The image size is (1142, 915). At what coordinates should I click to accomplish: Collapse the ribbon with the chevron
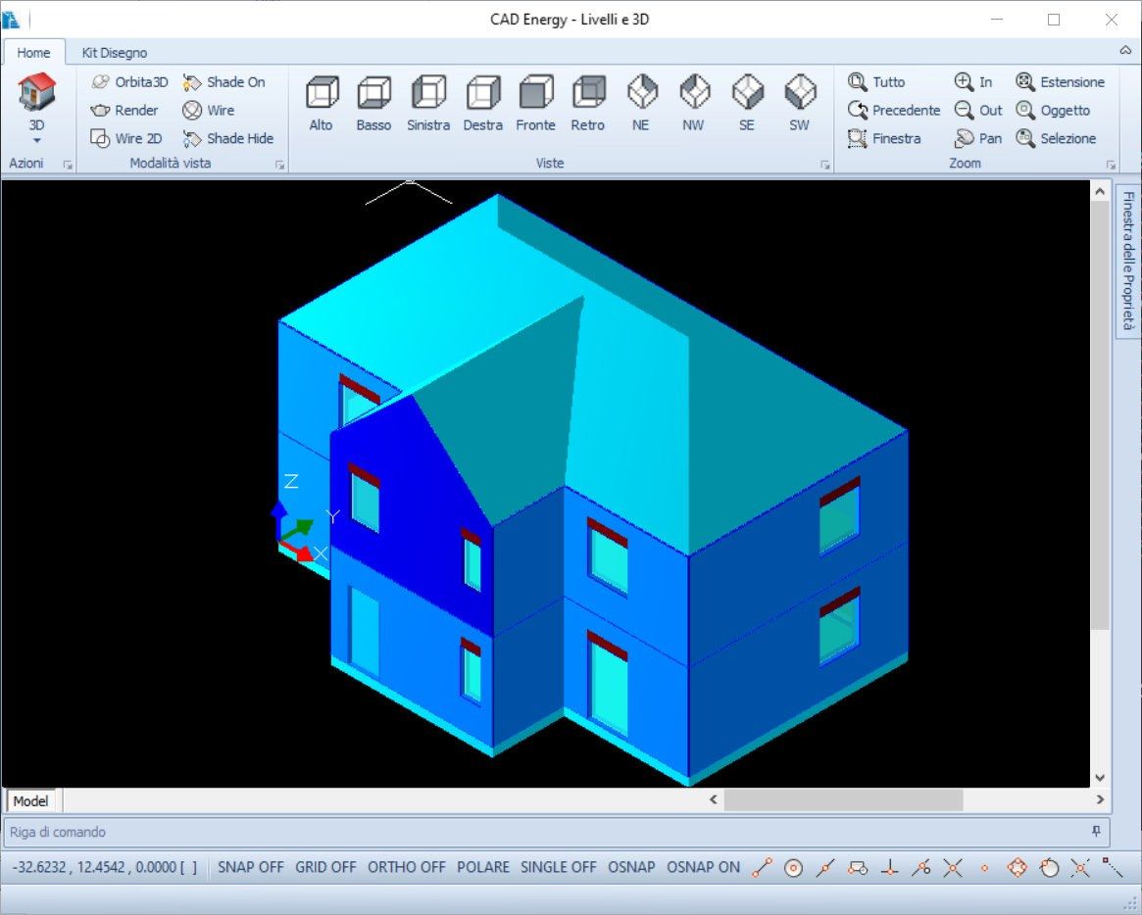click(x=1125, y=50)
